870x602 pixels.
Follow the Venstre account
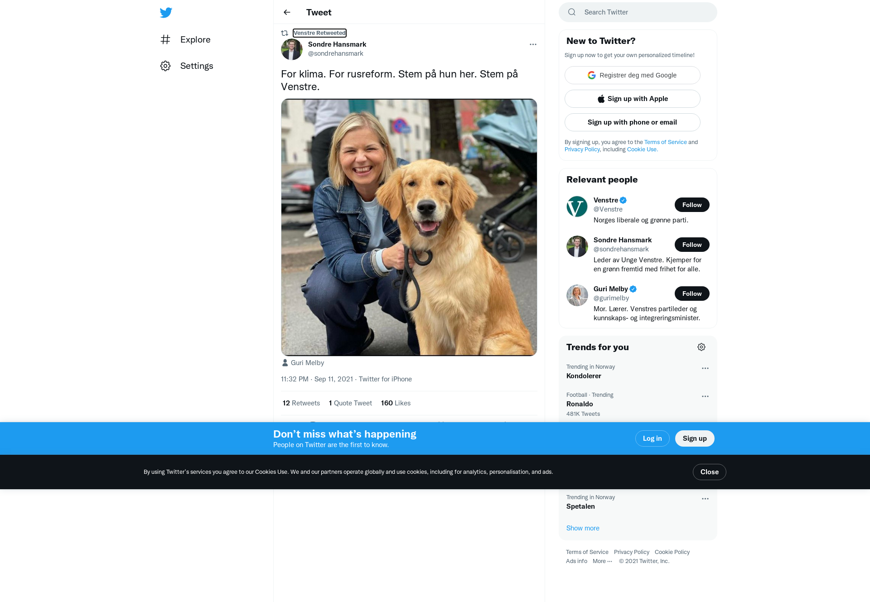coord(692,205)
